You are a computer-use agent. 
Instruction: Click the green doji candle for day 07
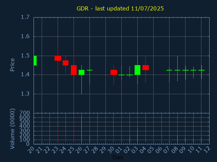point(169,70)
